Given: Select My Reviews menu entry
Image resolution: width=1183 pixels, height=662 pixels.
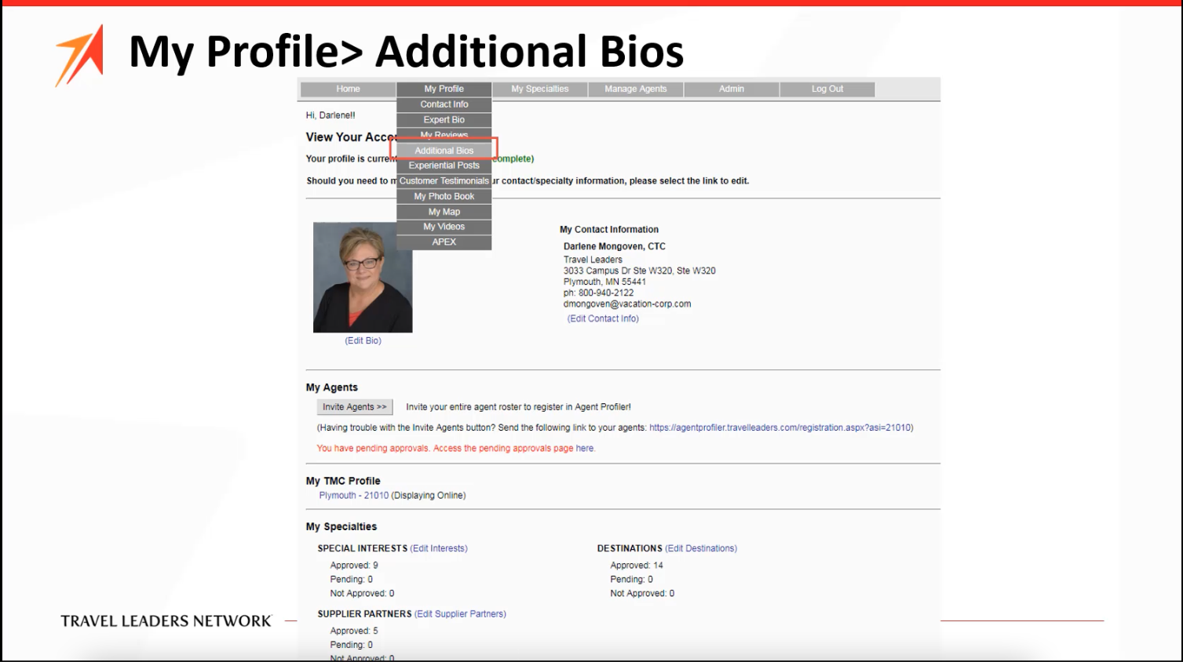Looking at the screenshot, I should click(444, 134).
